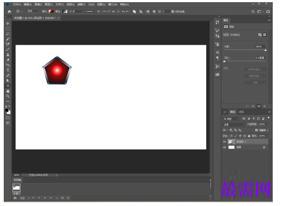Select the Move tool

coord(8,24)
